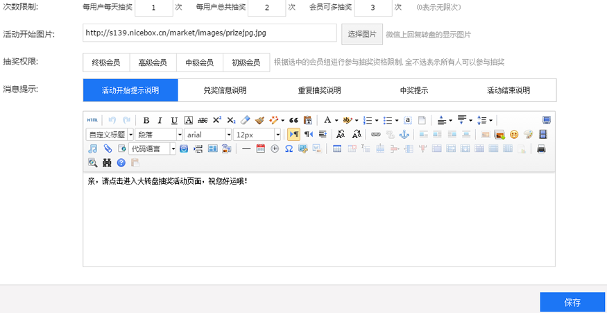Toggle bold formatting in the editor

pyautogui.click(x=146, y=120)
